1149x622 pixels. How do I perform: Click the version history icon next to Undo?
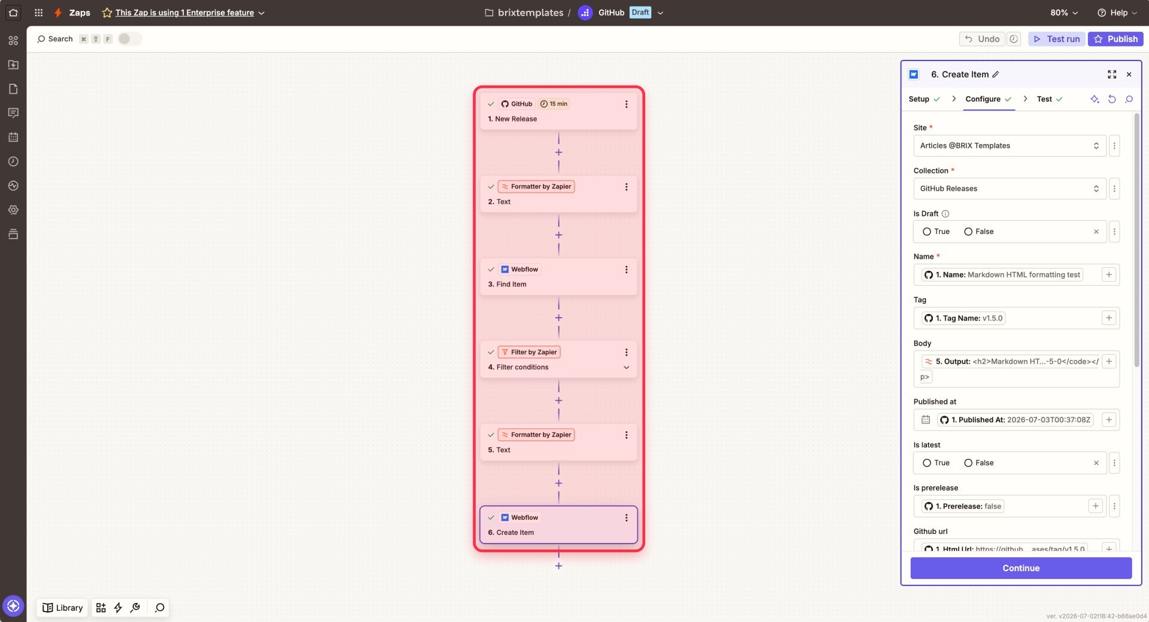coord(1014,39)
